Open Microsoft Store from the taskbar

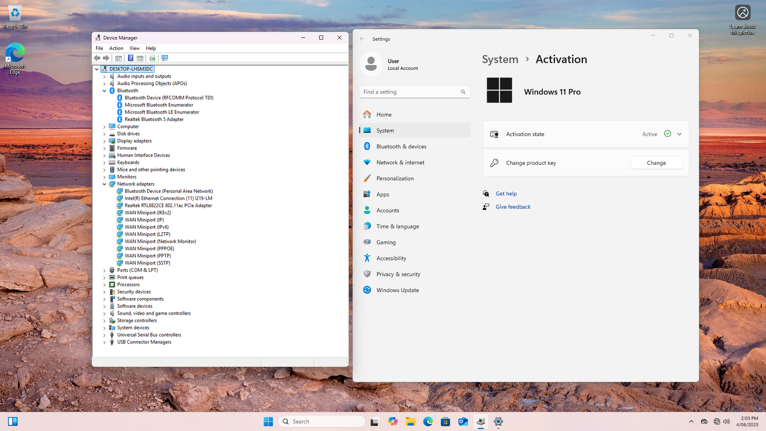pos(445,421)
